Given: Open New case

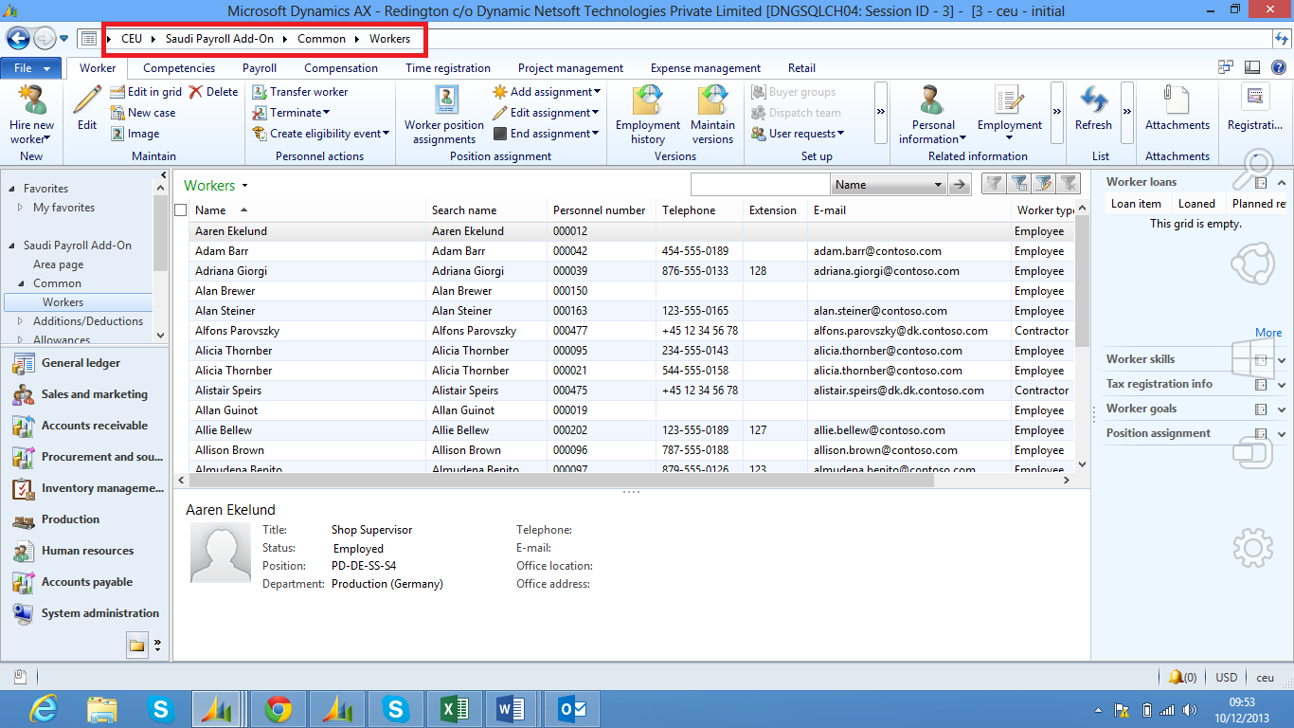Looking at the screenshot, I should pyautogui.click(x=143, y=113).
